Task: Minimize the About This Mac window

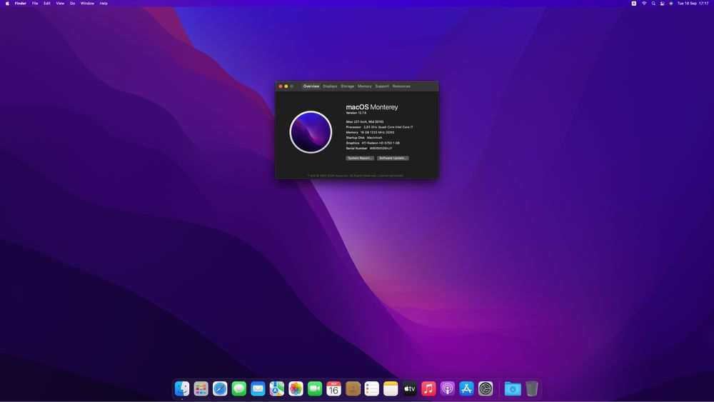Action: [x=286, y=86]
